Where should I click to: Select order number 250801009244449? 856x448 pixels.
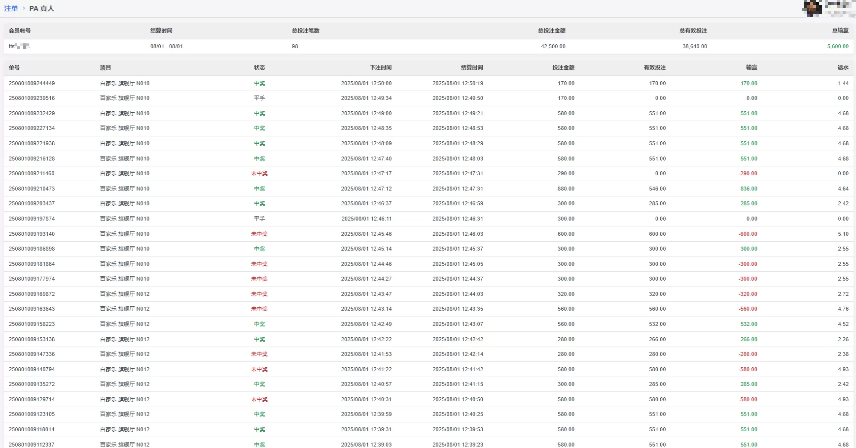32,83
